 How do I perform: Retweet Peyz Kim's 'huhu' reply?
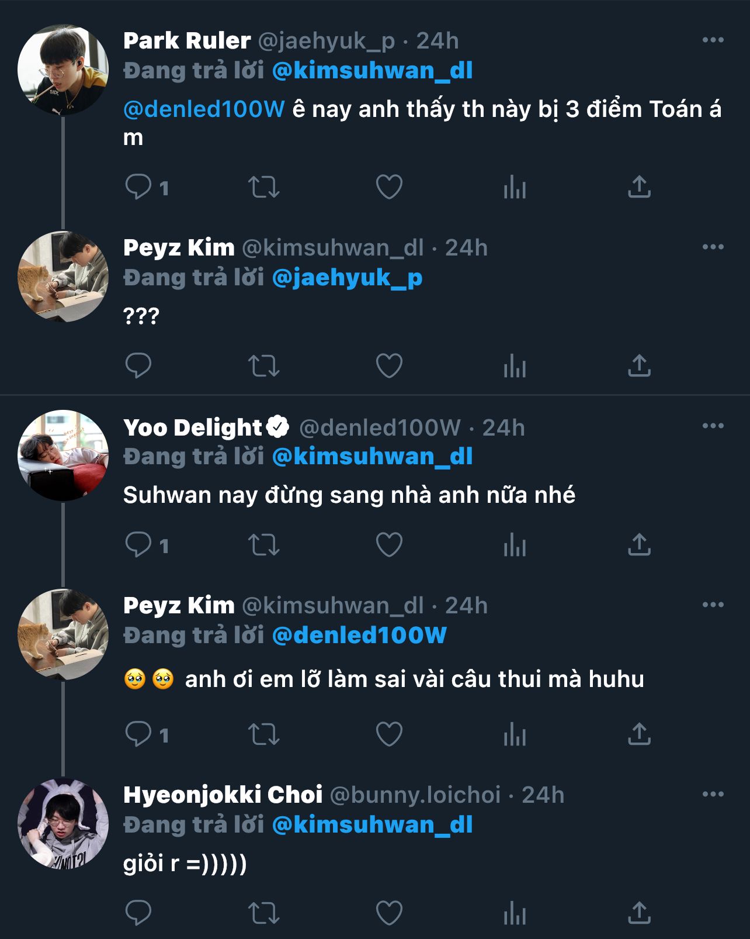[264, 734]
